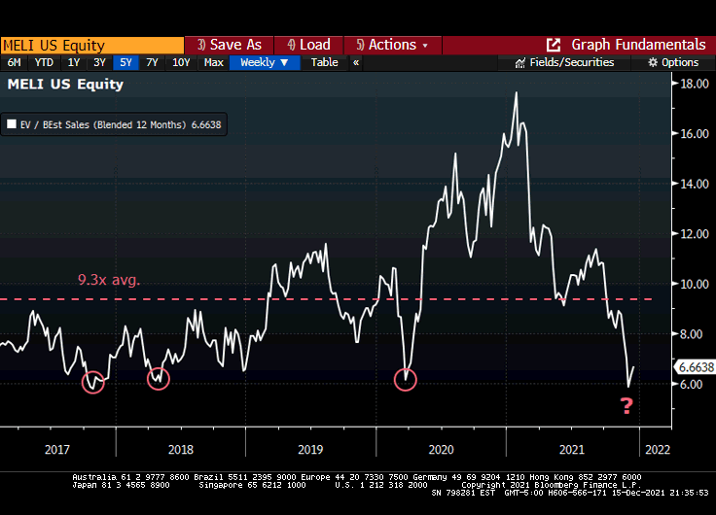
Task: Click the 9.3x avg. annotation label
Action: pos(109,280)
